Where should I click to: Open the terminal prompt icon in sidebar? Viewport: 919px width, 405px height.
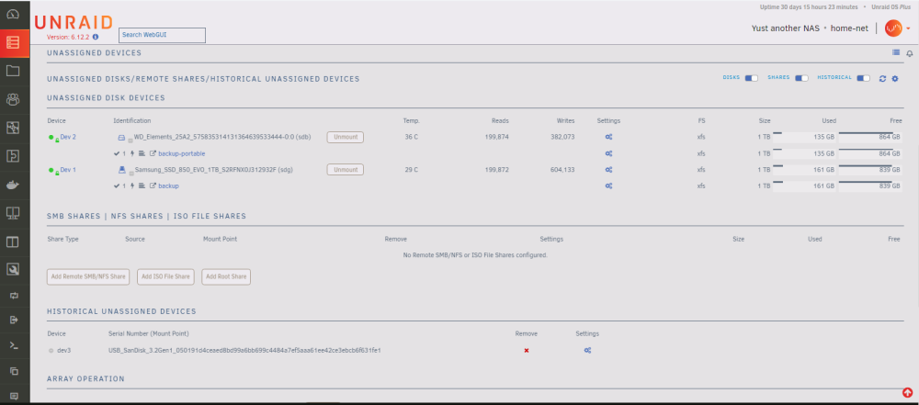pyautogui.click(x=14, y=346)
